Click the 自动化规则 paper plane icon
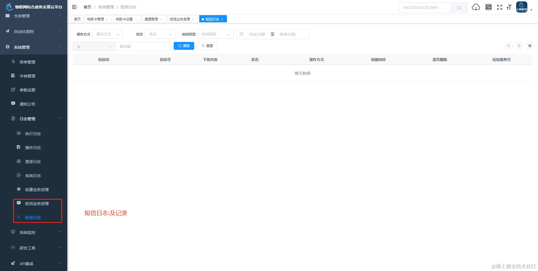The image size is (538, 271). [8, 31]
